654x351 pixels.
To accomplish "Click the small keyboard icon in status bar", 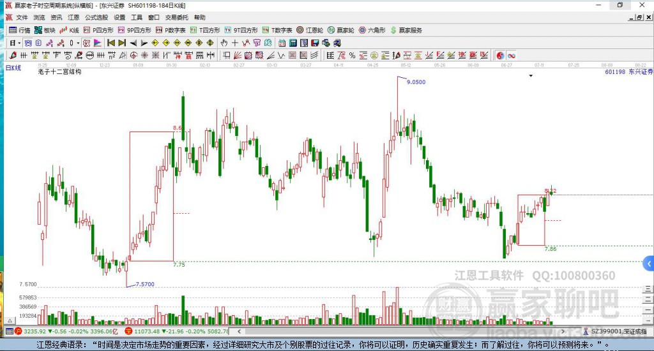I will point(9,331).
